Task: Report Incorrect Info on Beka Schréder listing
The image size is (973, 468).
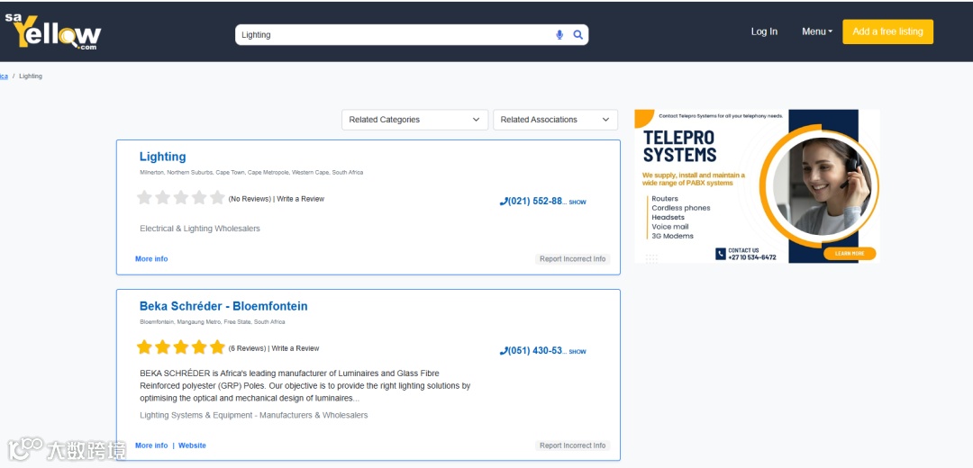Action: [x=572, y=445]
